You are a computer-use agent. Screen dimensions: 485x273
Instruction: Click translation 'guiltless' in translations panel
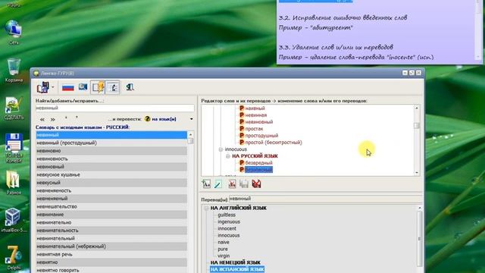point(227,215)
